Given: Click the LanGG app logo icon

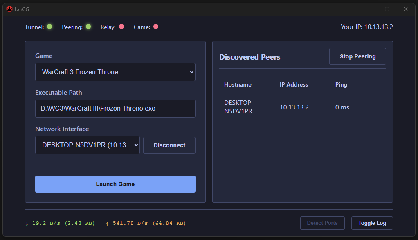Looking at the screenshot, I should click(9, 9).
